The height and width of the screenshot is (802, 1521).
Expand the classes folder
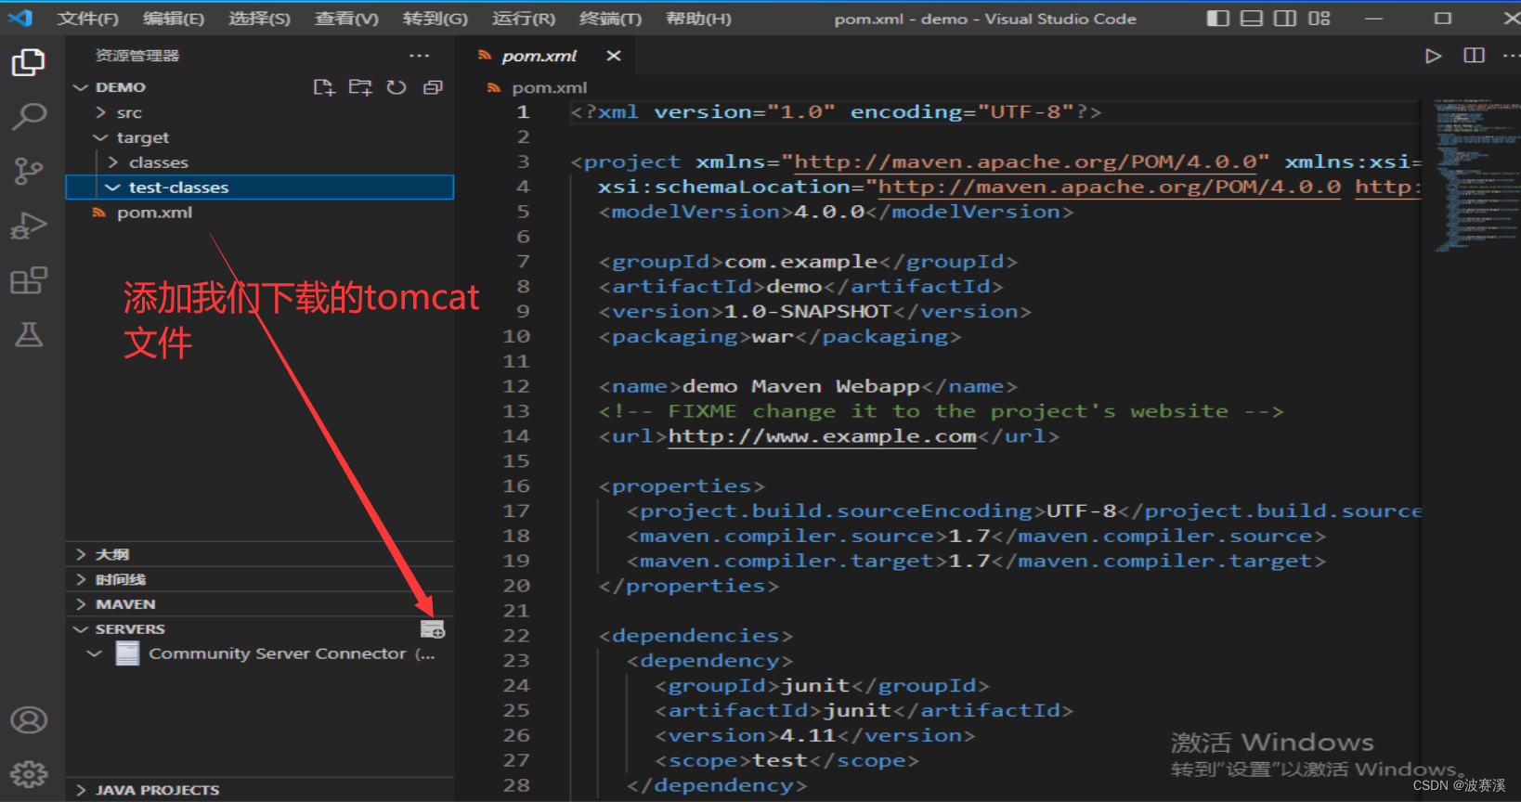click(113, 162)
